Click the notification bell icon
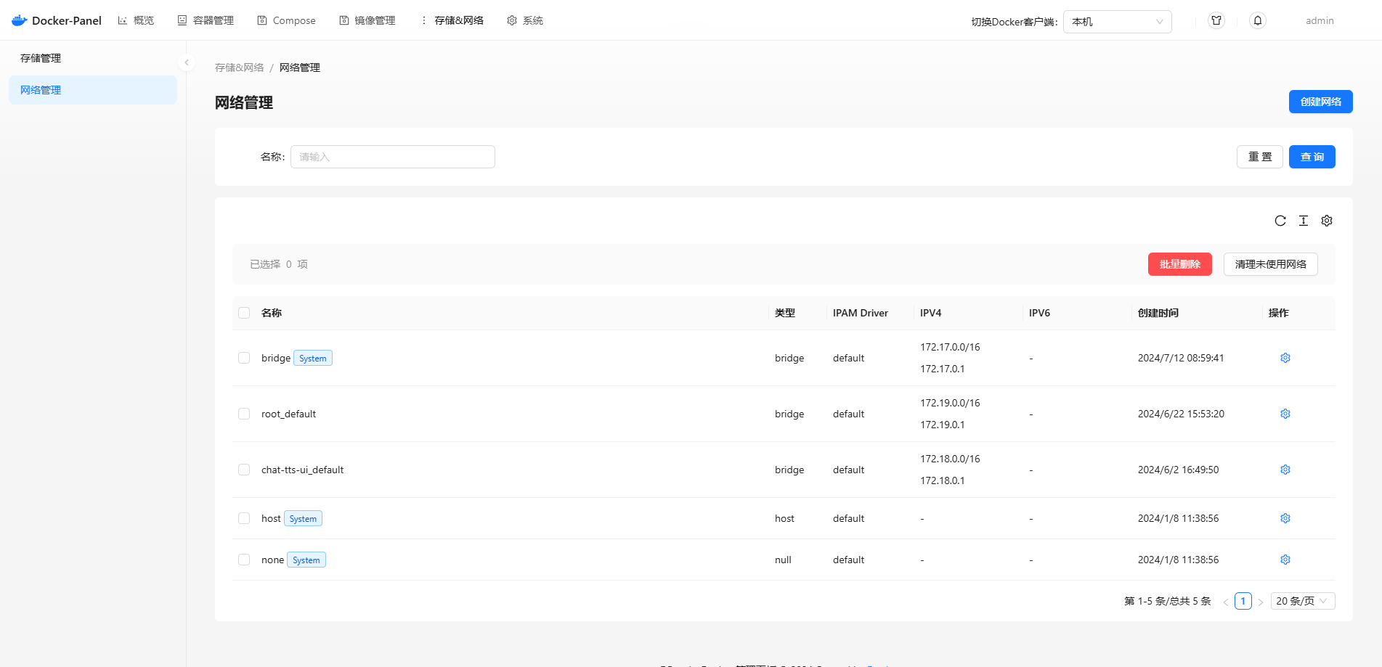This screenshot has height=667, width=1382. (x=1258, y=21)
